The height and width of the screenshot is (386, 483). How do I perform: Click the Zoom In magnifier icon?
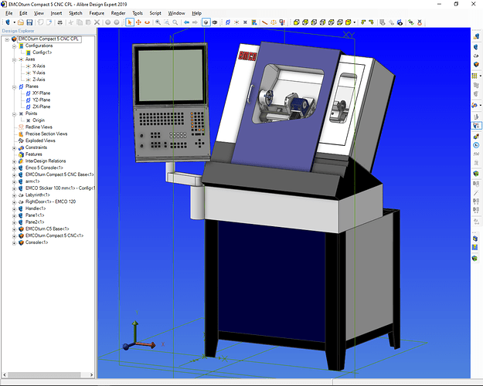[158, 22]
